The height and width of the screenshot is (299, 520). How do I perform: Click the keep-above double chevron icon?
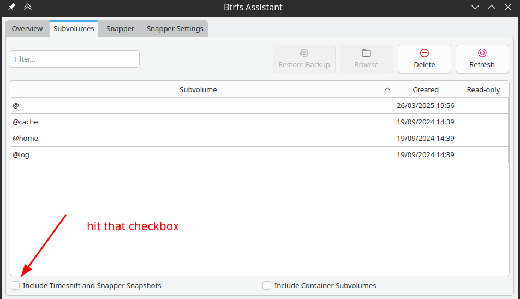click(28, 7)
